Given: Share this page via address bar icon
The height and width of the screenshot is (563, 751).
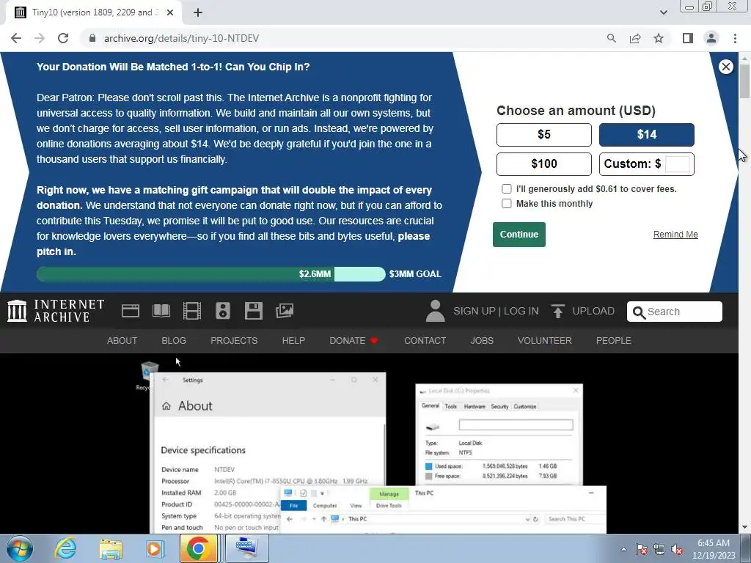Looking at the screenshot, I should [635, 38].
